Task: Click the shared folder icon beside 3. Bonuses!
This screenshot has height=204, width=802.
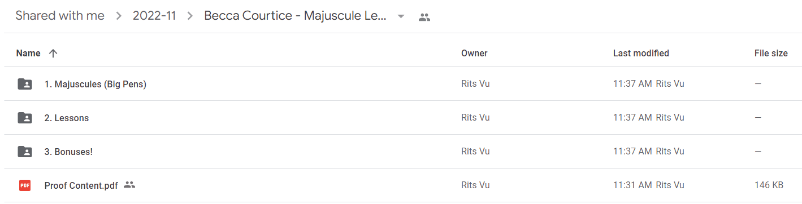Action: 25,152
